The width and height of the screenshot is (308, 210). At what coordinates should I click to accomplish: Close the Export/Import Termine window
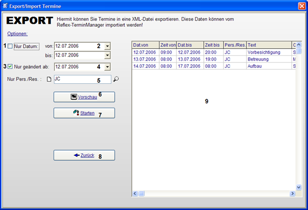coord(302,6)
